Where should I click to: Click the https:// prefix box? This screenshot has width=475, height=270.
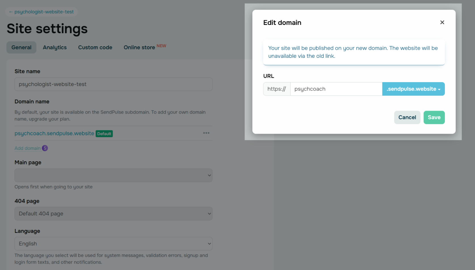pos(277,89)
